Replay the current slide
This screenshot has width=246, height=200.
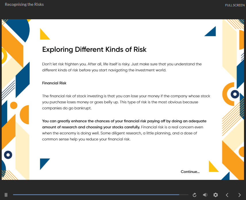click(x=195, y=195)
